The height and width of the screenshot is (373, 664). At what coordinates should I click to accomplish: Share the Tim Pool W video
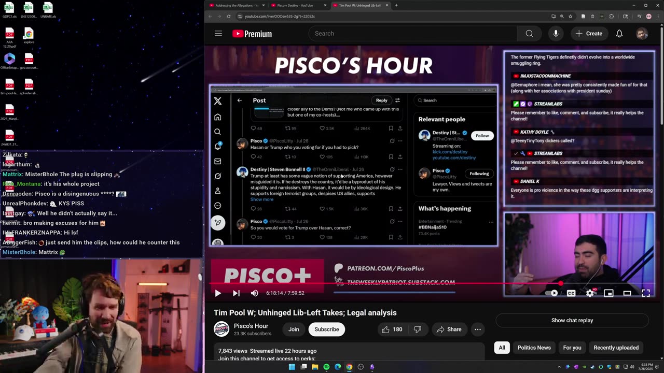point(449,329)
